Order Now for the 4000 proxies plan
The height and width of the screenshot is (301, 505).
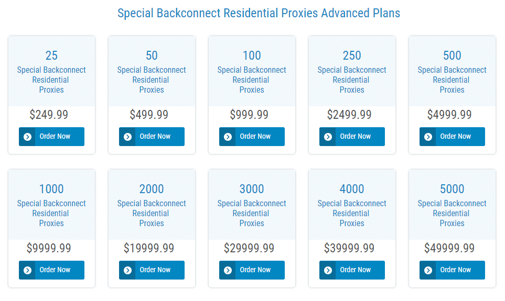(x=352, y=270)
